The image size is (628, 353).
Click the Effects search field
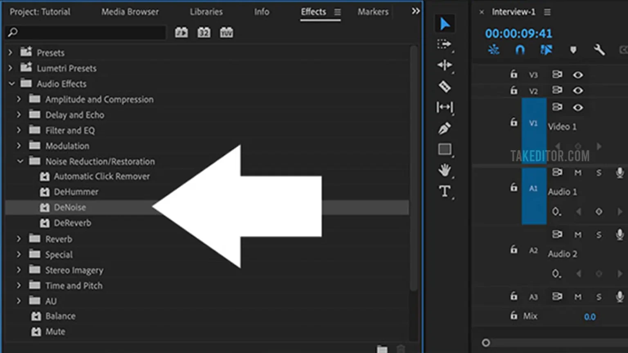pyautogui.click(x=86, y=32)
